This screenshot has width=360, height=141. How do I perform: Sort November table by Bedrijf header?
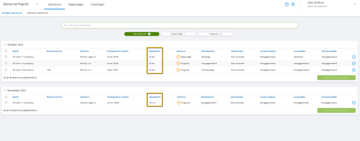click(16, 97)
